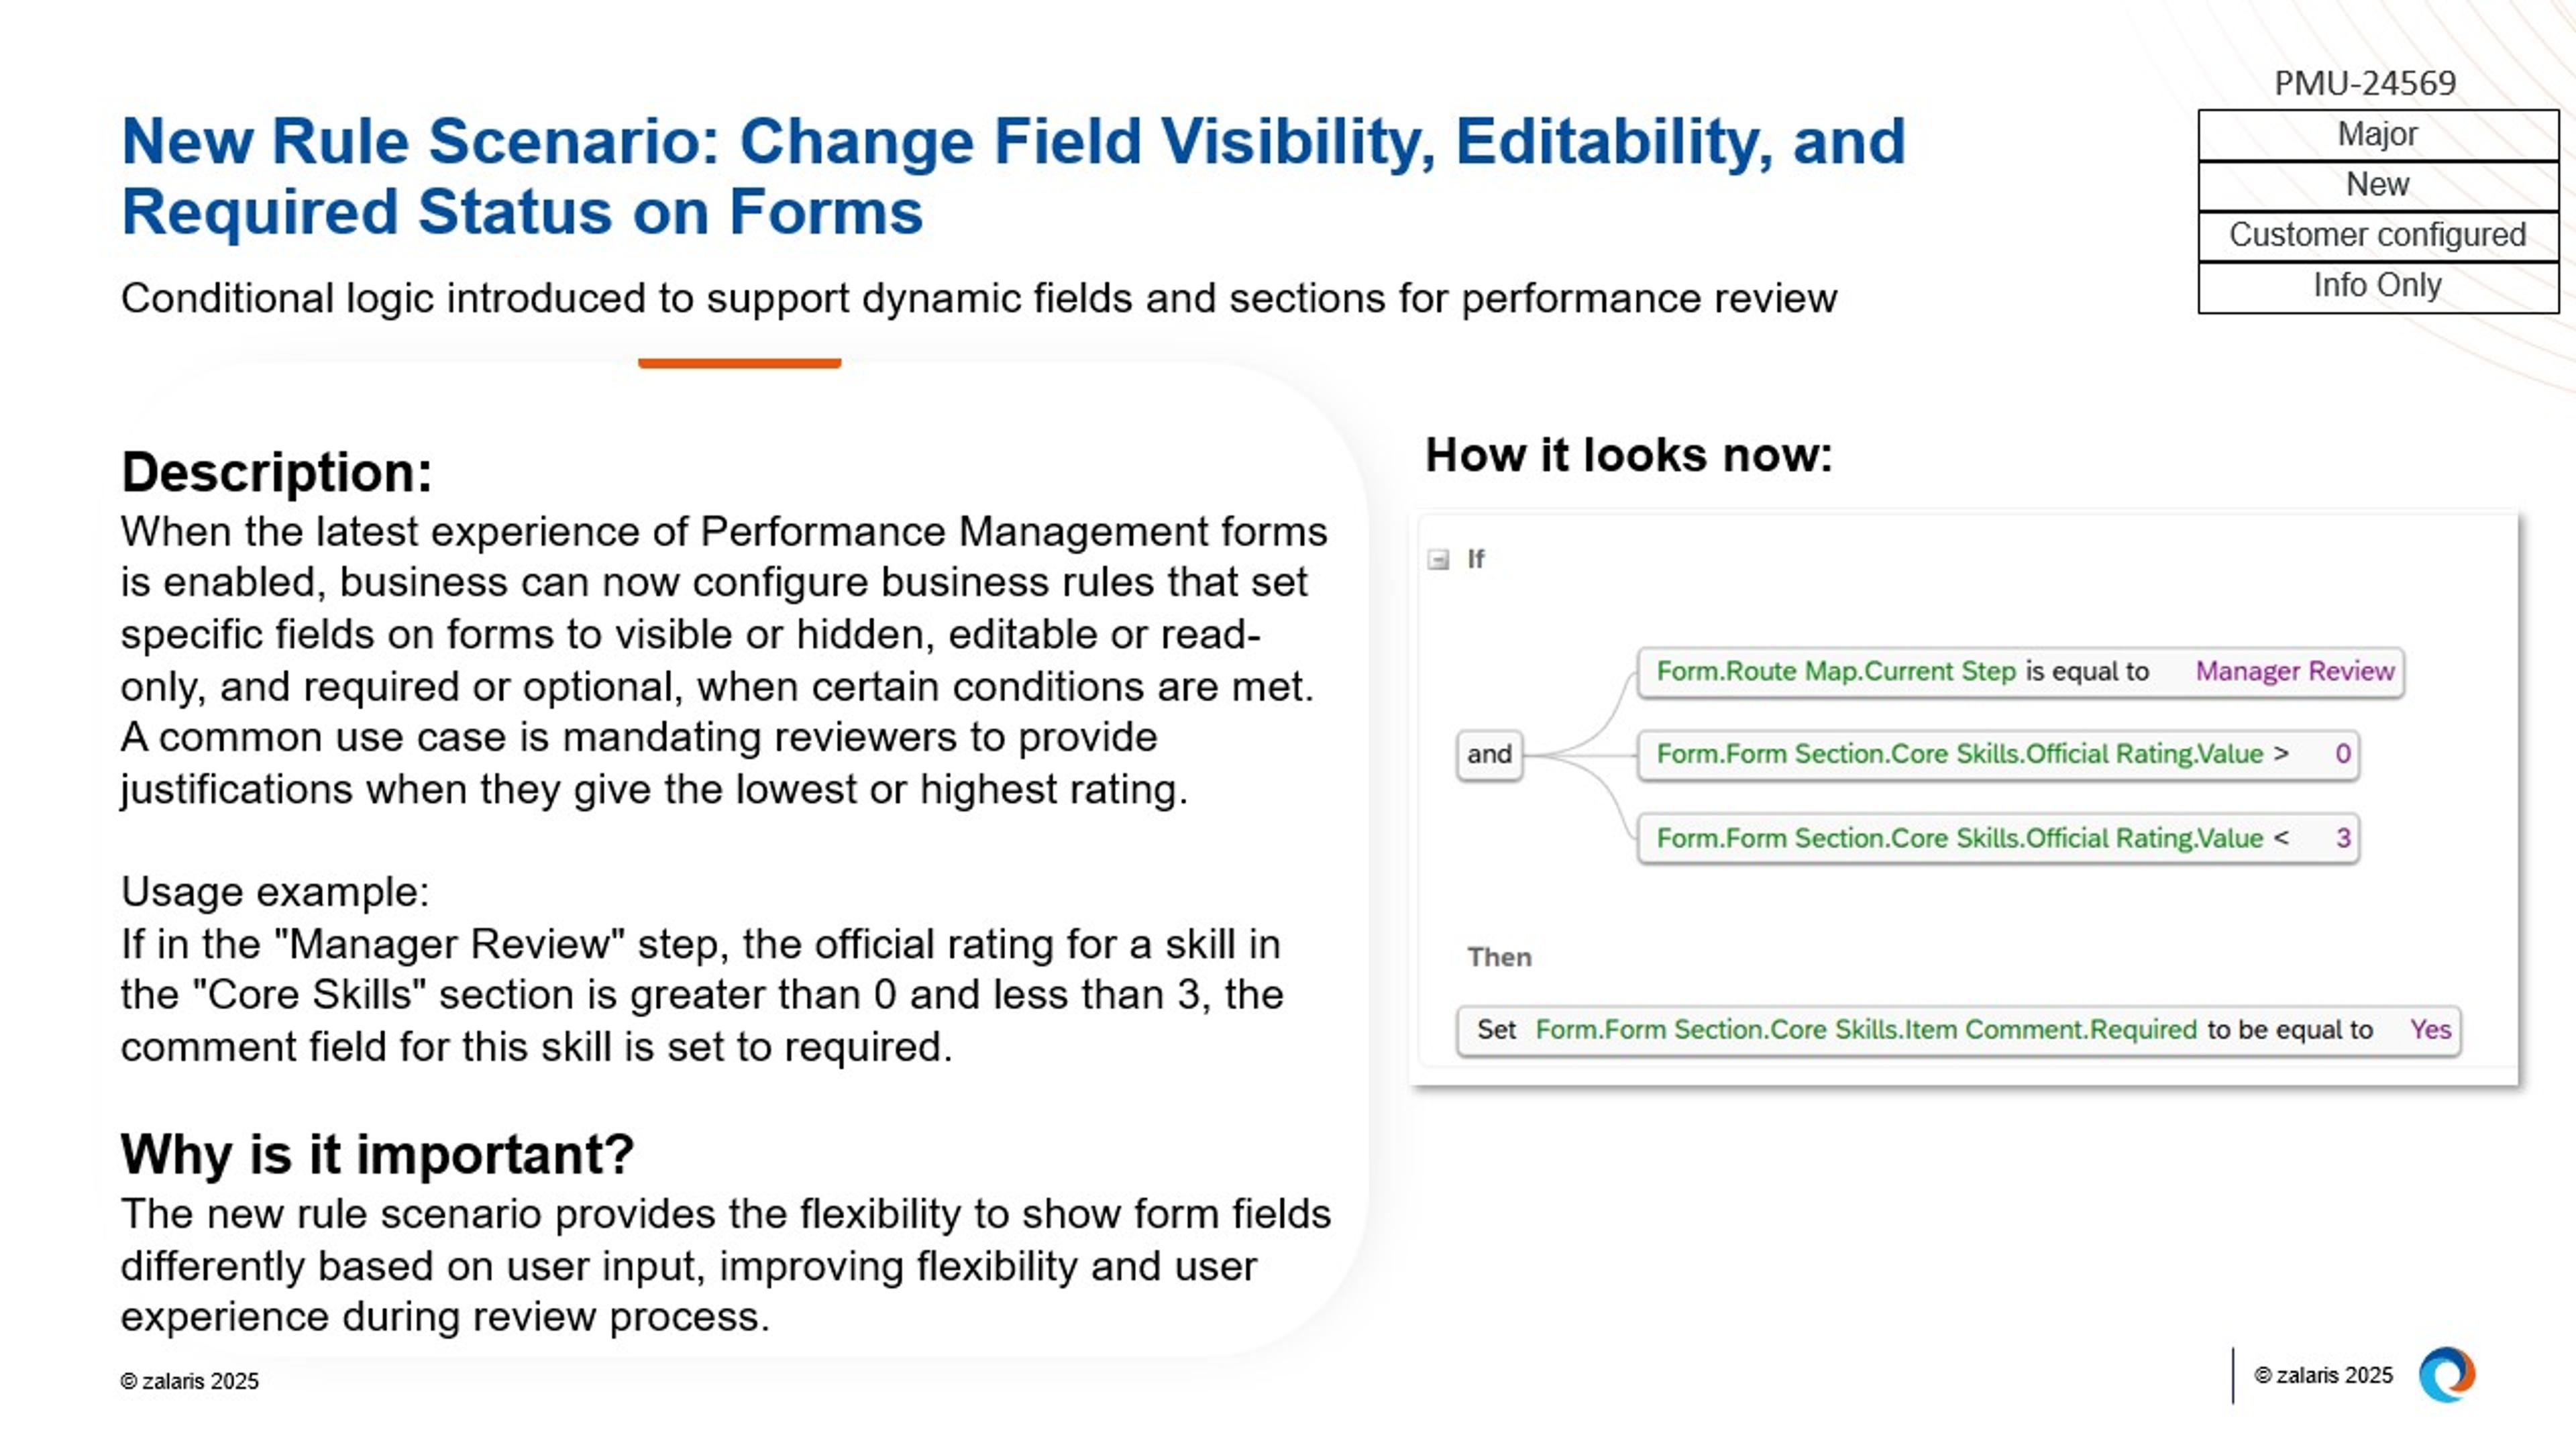This screenshot has height=1449, width=2576.
Task: Change the Yes value in the Set action
Action: coord(2434,1029)
